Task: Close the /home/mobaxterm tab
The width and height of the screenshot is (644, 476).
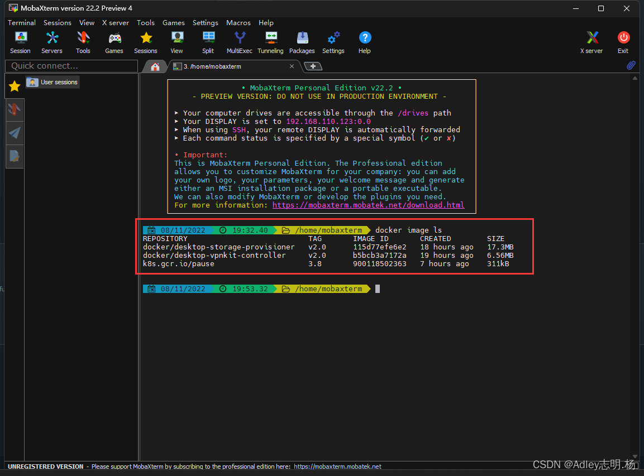Action: (x=292, y=66)
